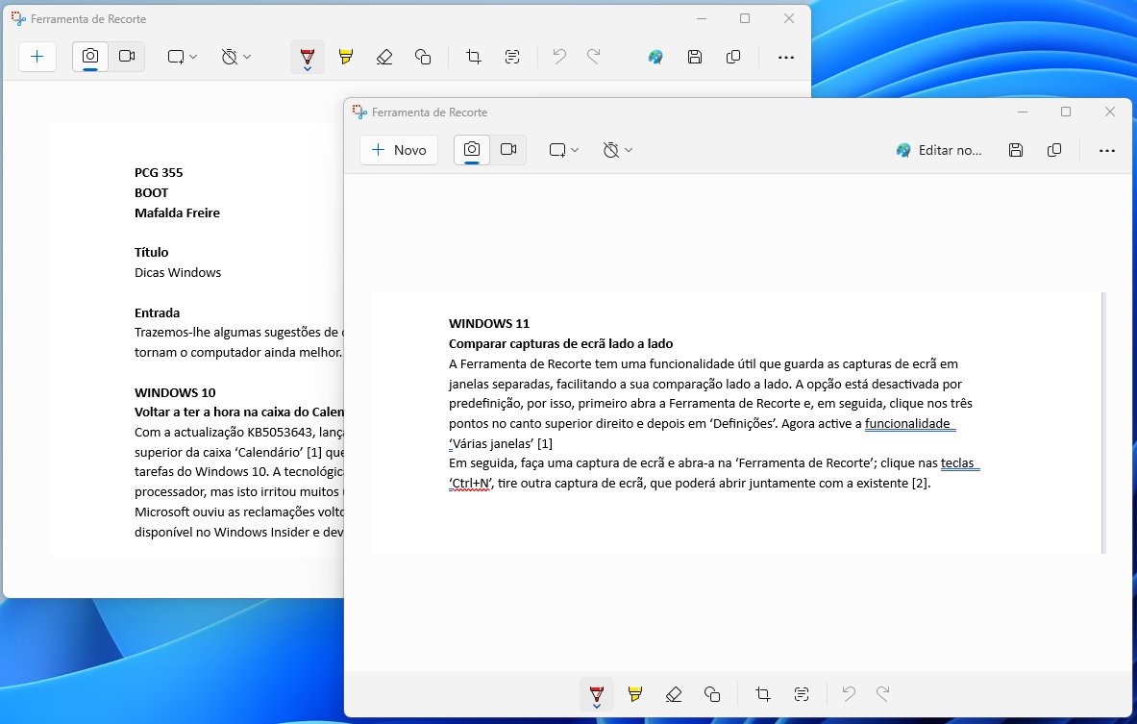Click the 'Comparar capturas de ecrã lado a lado' heading
The image size is (1137, 724).
click(x=560, y=344)
